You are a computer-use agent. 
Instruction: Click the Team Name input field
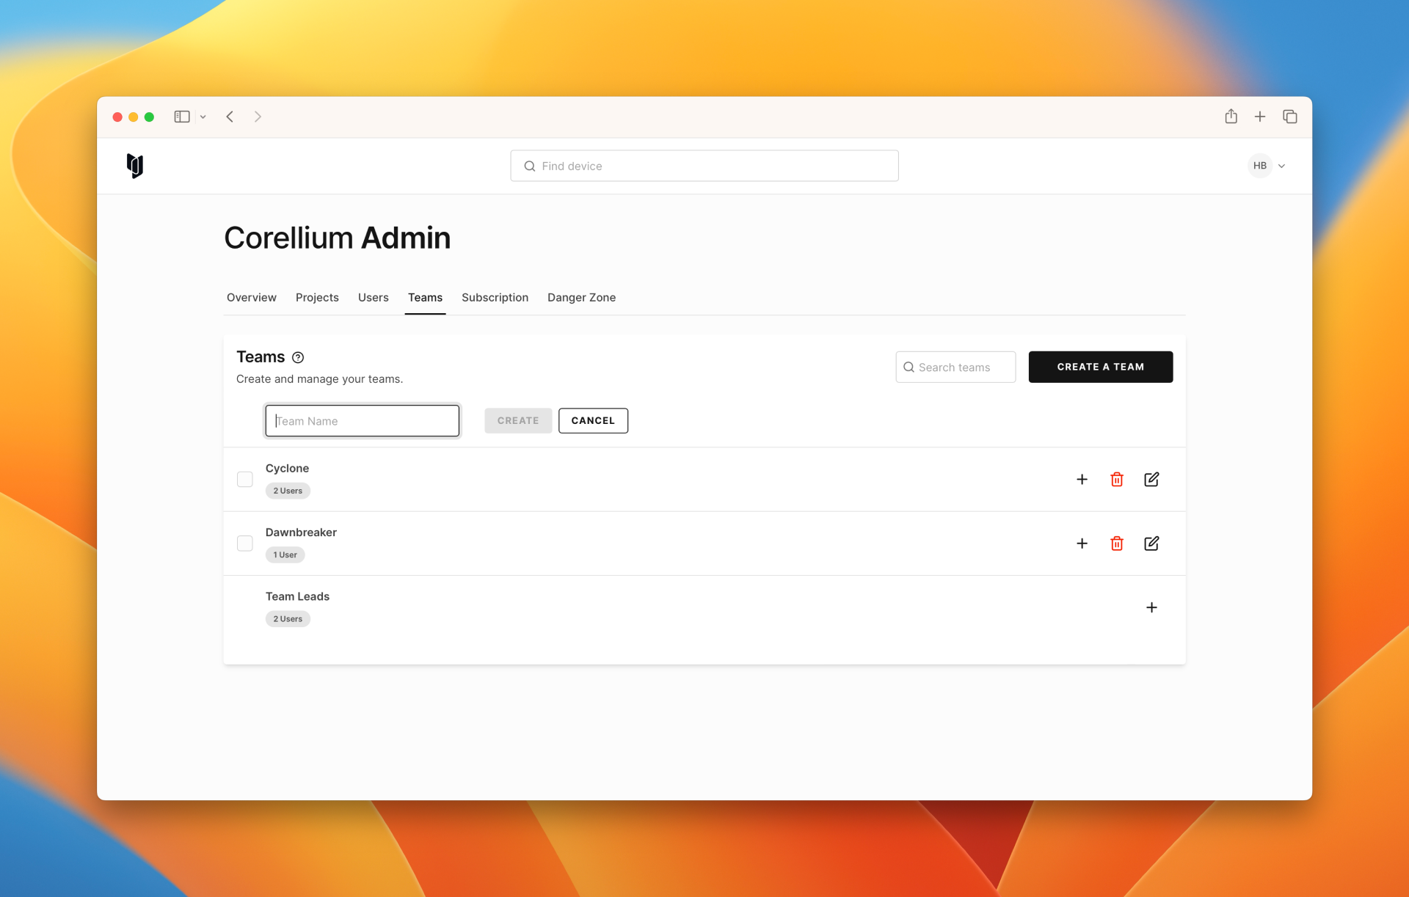tap(362, 420)
